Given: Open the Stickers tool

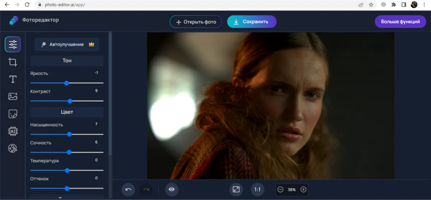Looking at the screenshot, I should [x=13, y=114].
